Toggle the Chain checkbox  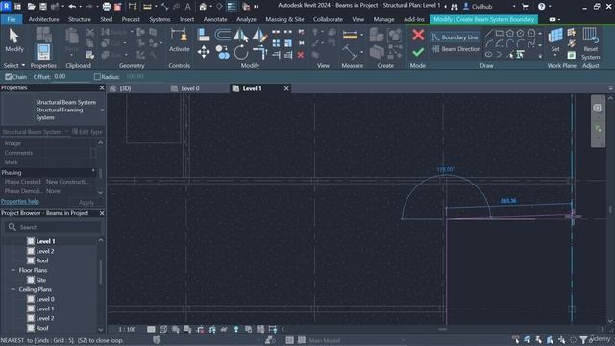click(x=9, y=77)
